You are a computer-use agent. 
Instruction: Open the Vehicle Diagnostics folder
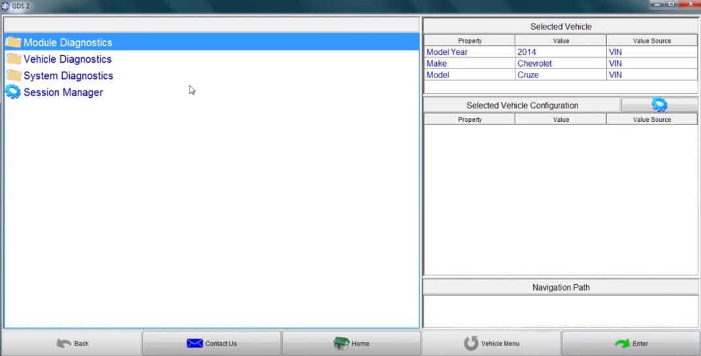click(x=212, y=59)
